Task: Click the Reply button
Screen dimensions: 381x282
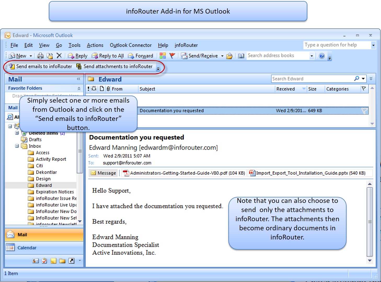Action: [78, 56]
